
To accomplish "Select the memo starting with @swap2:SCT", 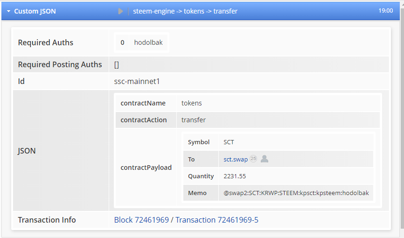I will click(x=296, y=193).
